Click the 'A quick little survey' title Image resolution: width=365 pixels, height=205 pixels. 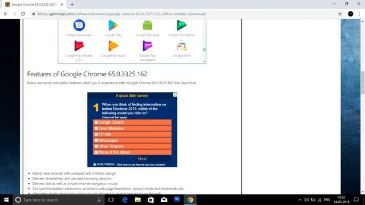tap(132, 96)
